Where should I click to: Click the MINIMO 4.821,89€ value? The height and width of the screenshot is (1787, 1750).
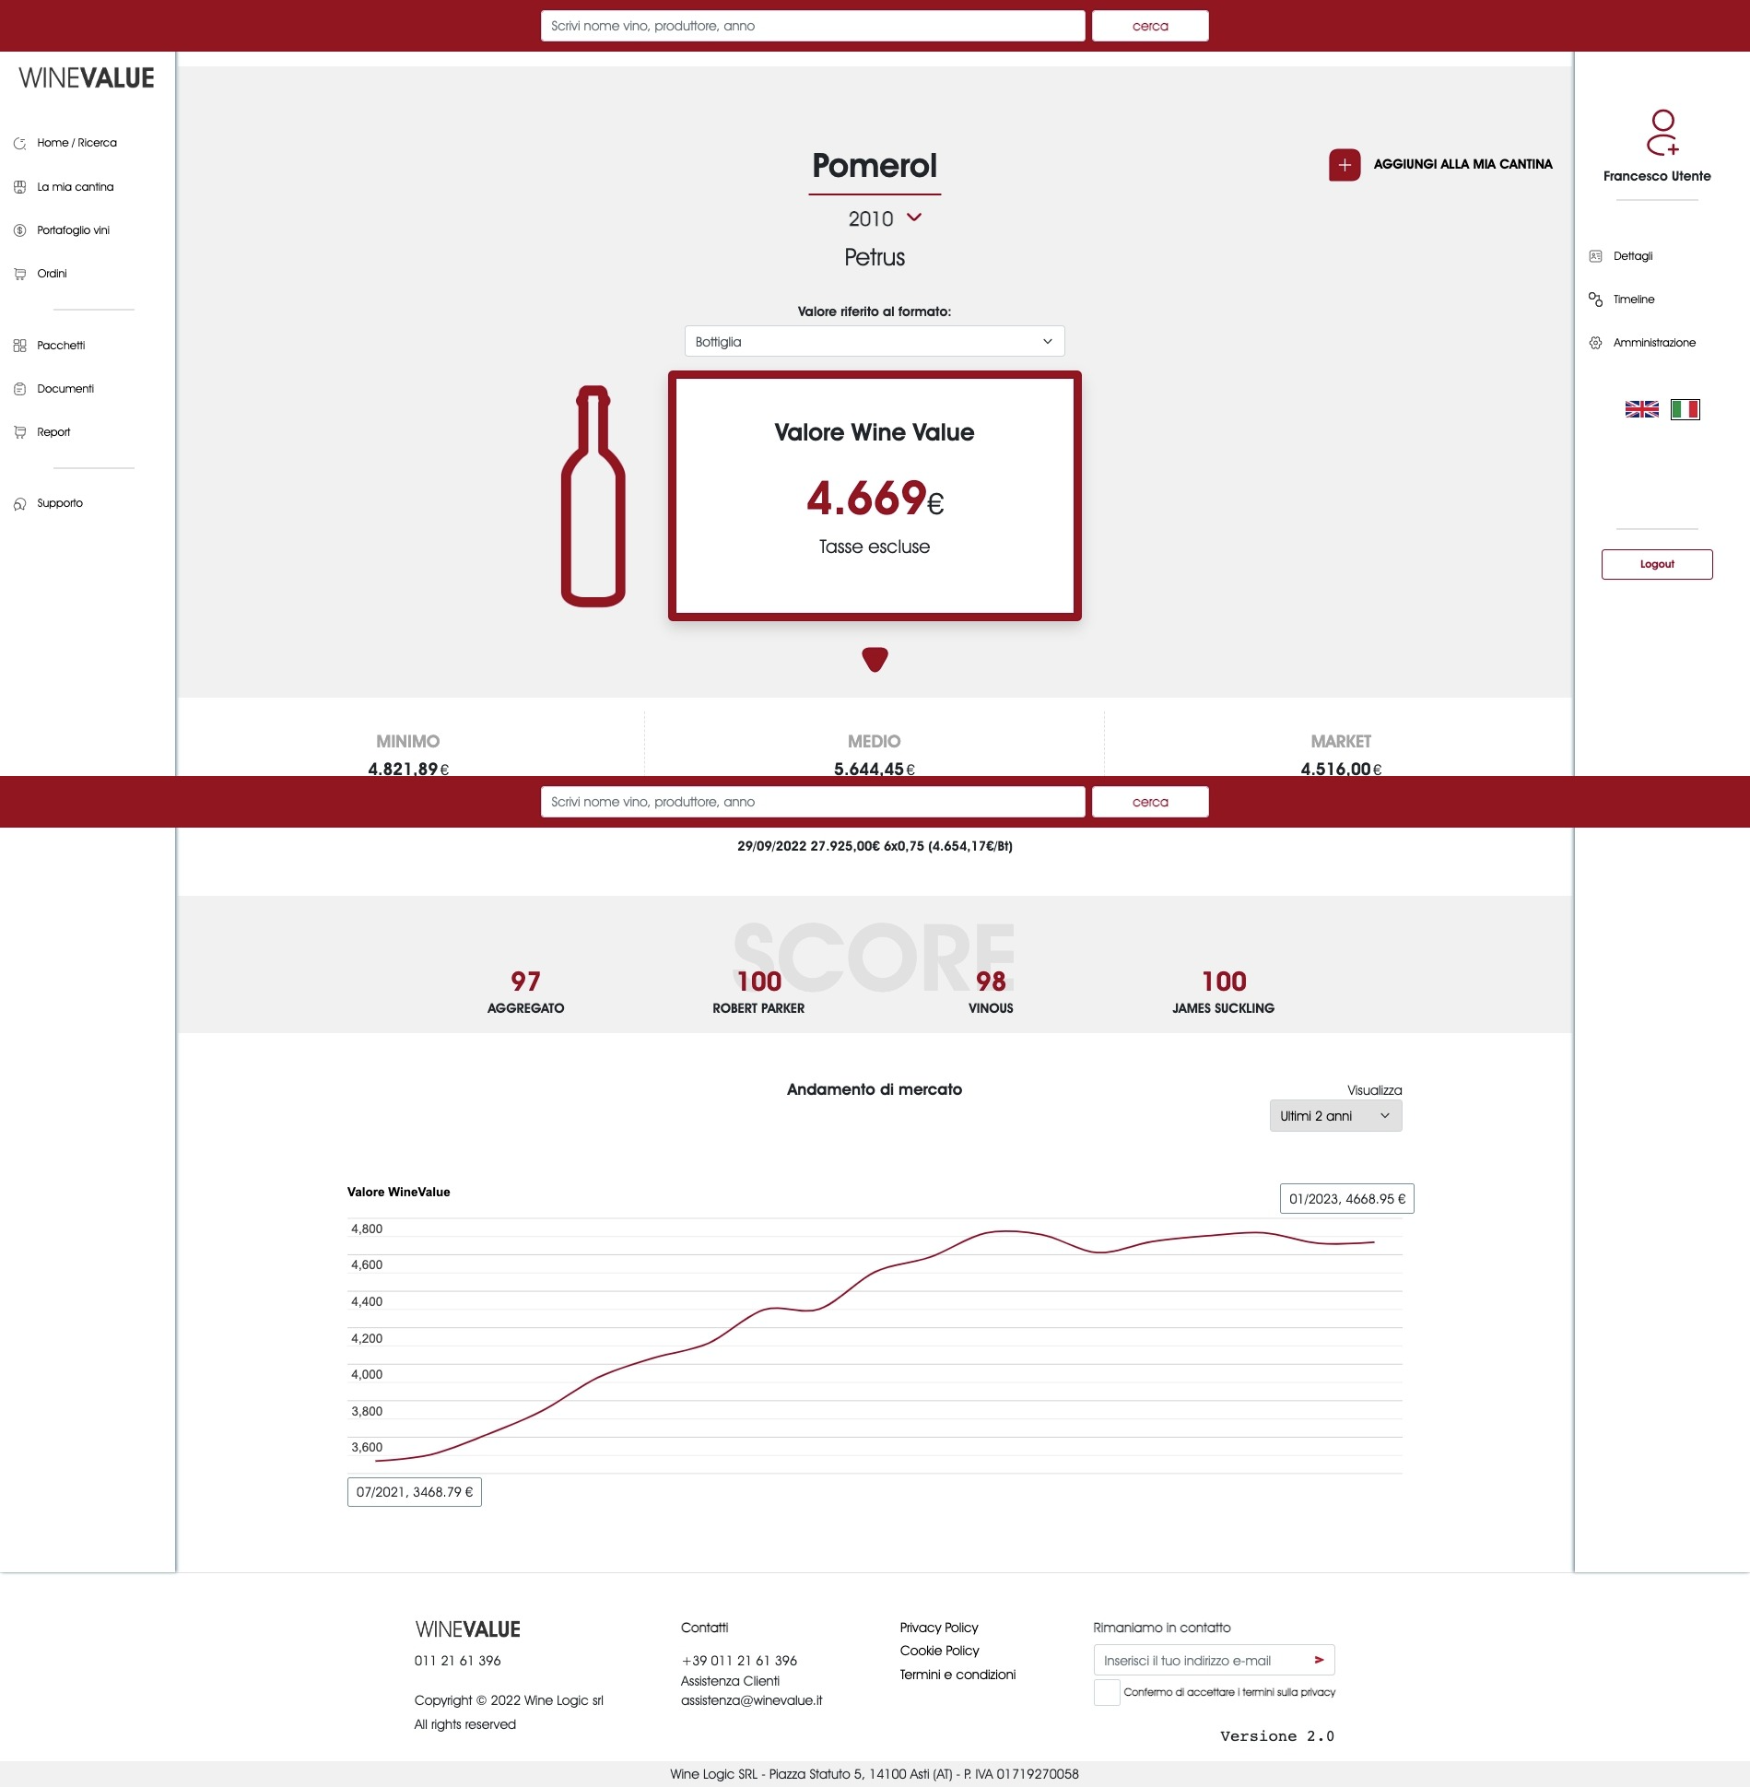[x=408, y=769]
